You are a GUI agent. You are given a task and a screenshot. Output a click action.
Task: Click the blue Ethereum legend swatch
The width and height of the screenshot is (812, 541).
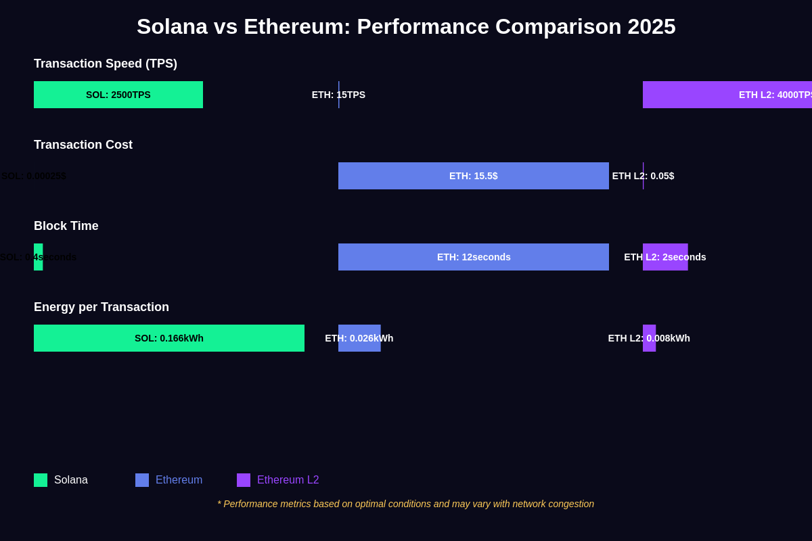click(142, 480)
